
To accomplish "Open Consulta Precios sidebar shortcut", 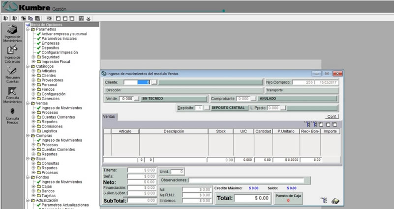I will pos(12,116).
